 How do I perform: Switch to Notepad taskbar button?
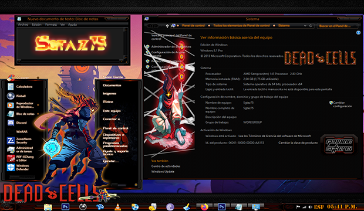(x=238, y=207)
